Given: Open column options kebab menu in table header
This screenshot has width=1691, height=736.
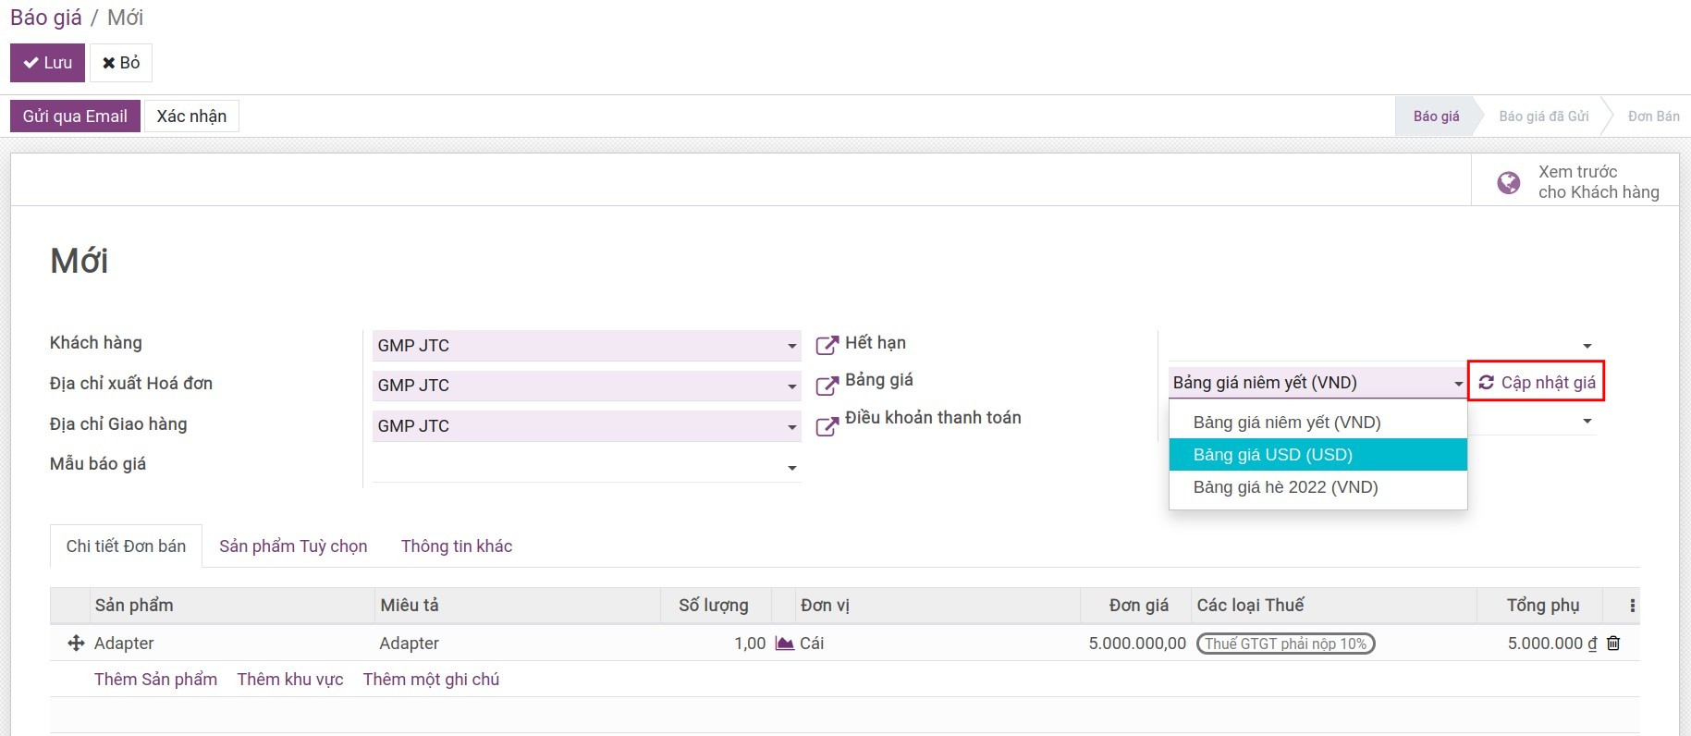Looking at the screenshot, I should click(1632, 606).
